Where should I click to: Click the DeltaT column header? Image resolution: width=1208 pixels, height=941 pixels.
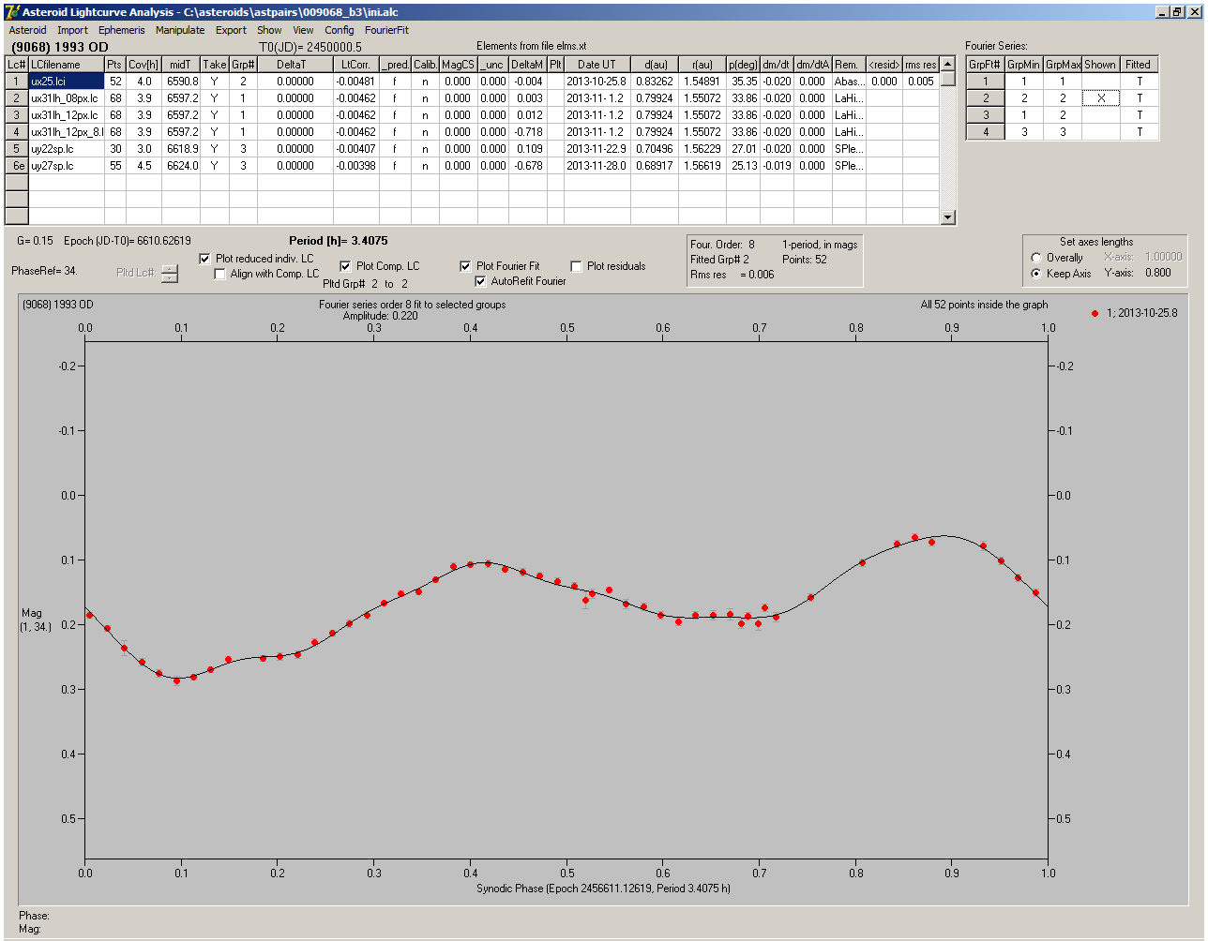point(294,65)
